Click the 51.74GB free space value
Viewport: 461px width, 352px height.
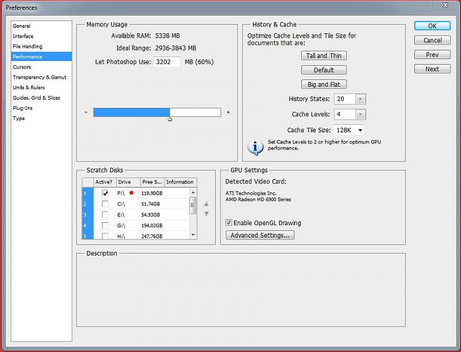151,204
